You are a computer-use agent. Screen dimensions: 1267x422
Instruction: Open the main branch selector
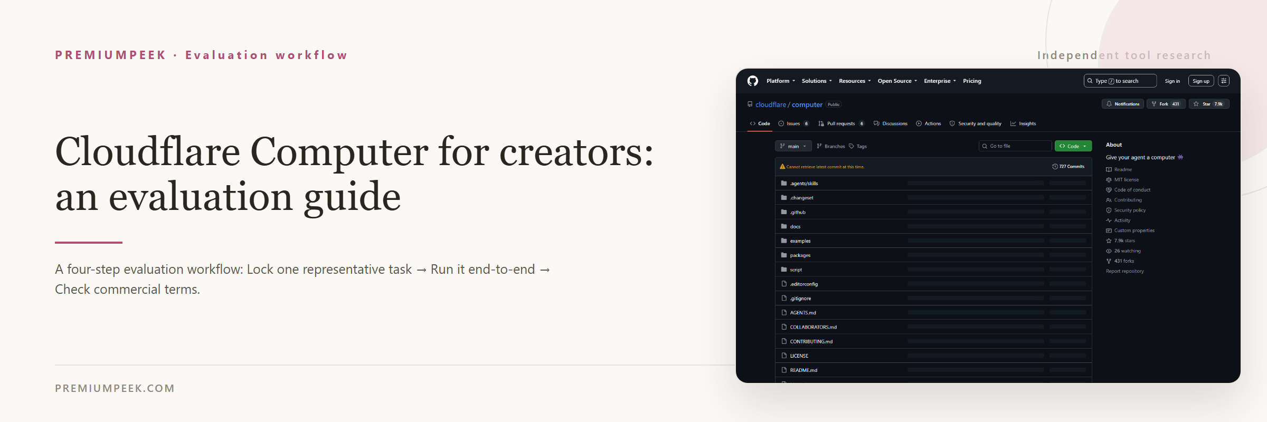coord(793,146)
